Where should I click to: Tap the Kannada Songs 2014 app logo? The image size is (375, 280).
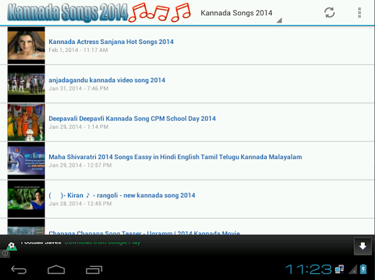(99, 12)
